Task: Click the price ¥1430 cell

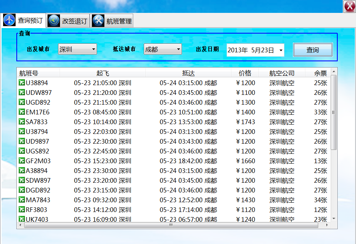Action: pyautogui.click(x=245, y=200)
